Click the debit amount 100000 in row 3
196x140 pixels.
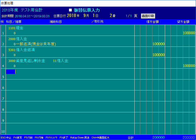(x=158, y=55)
